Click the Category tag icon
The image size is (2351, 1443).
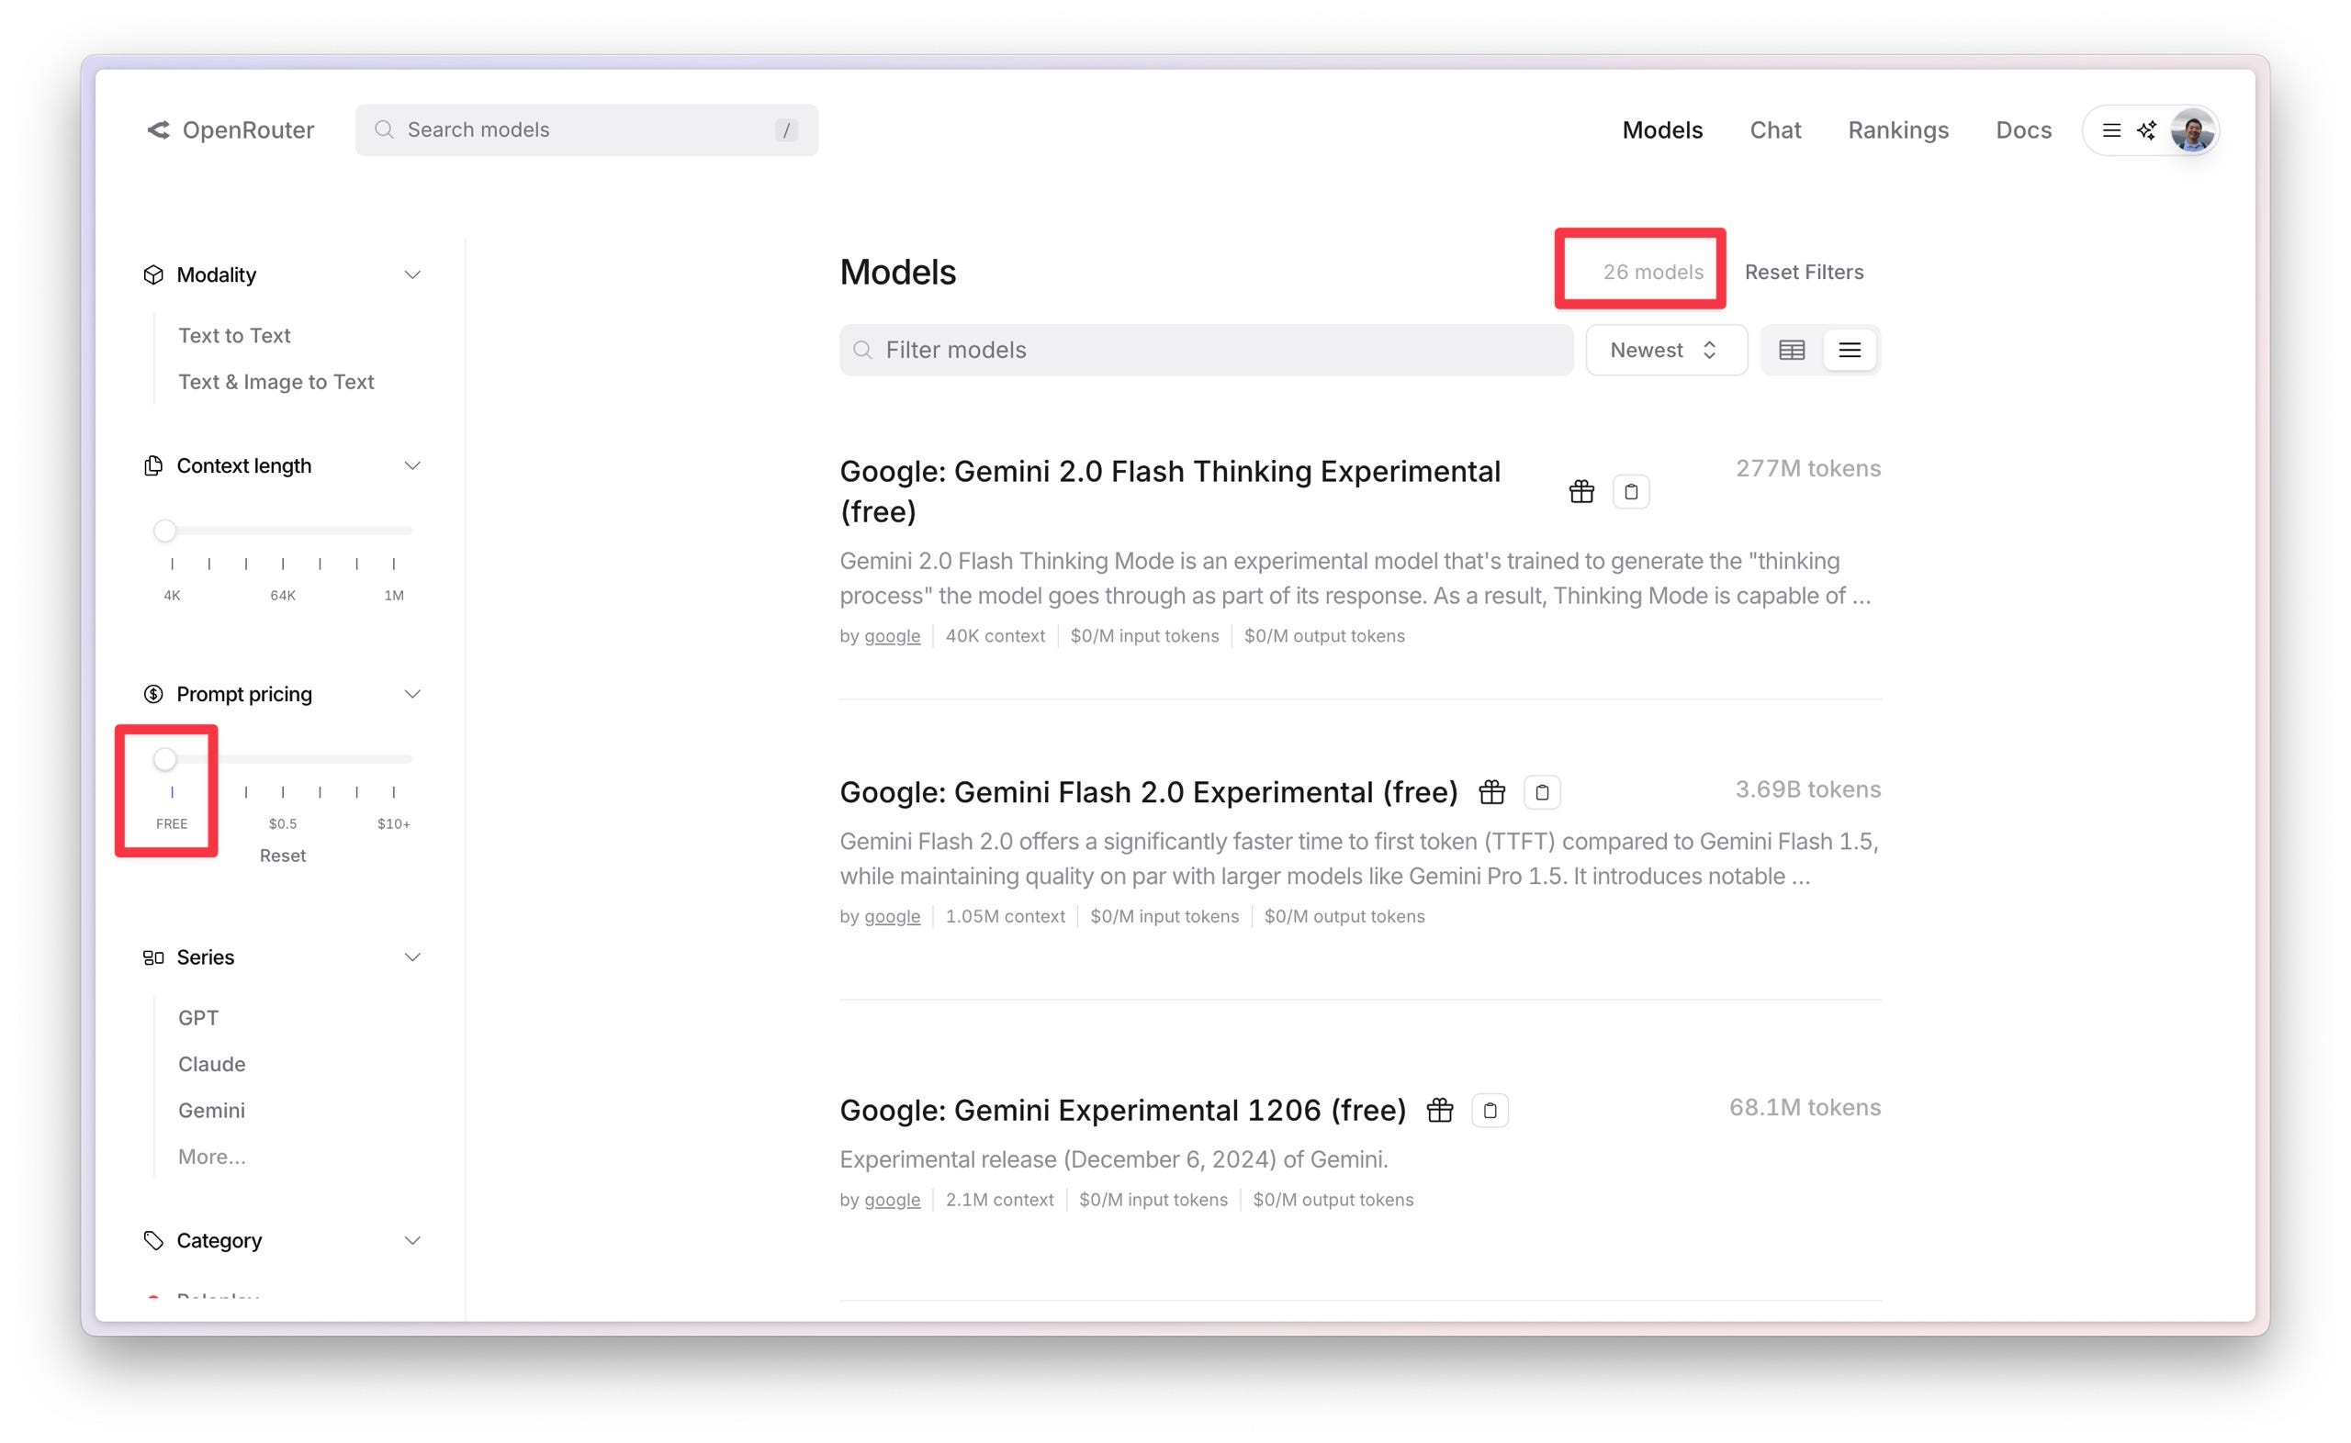coord(152,1241)
